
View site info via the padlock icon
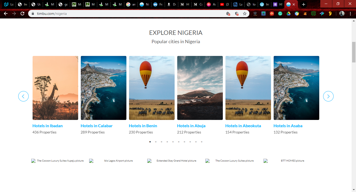[x=33, y=14]
